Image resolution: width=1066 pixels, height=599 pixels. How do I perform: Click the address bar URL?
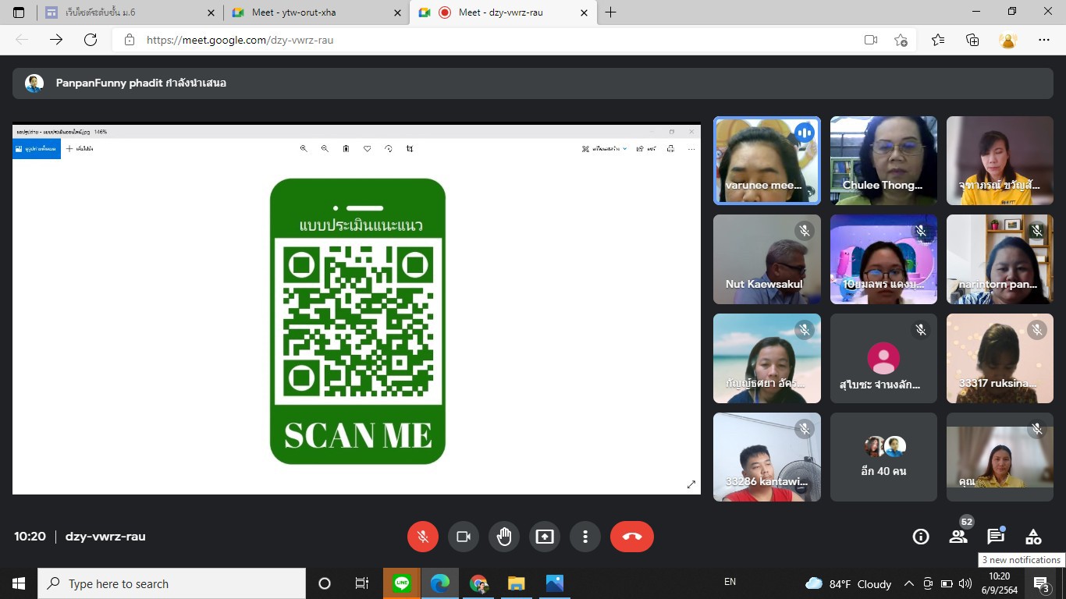click(x=240, y=40)
